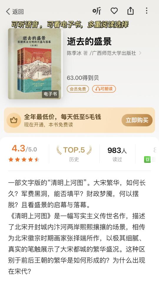Screen dimensions: 159x283
Task: Click the 电子书 badge on the cover
Action: point(50,94)
